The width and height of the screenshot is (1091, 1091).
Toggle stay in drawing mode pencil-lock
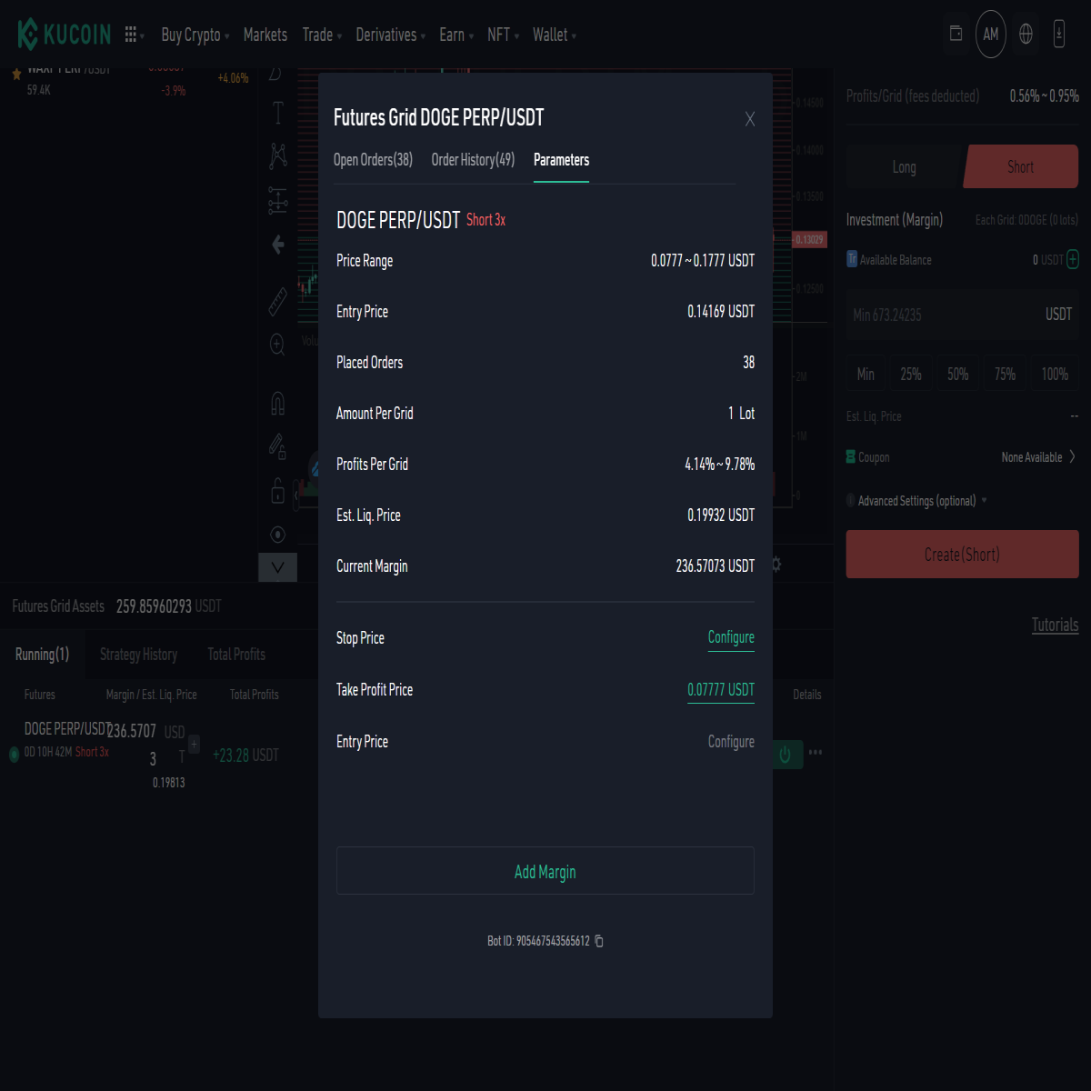click(278, 446)
